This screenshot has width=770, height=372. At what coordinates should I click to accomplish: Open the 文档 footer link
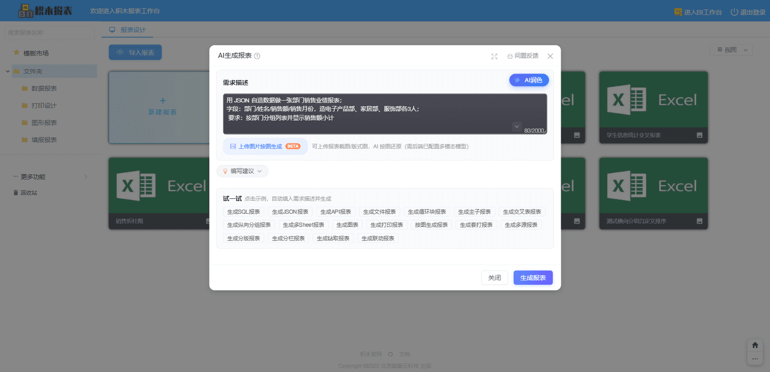click(404, 354)
